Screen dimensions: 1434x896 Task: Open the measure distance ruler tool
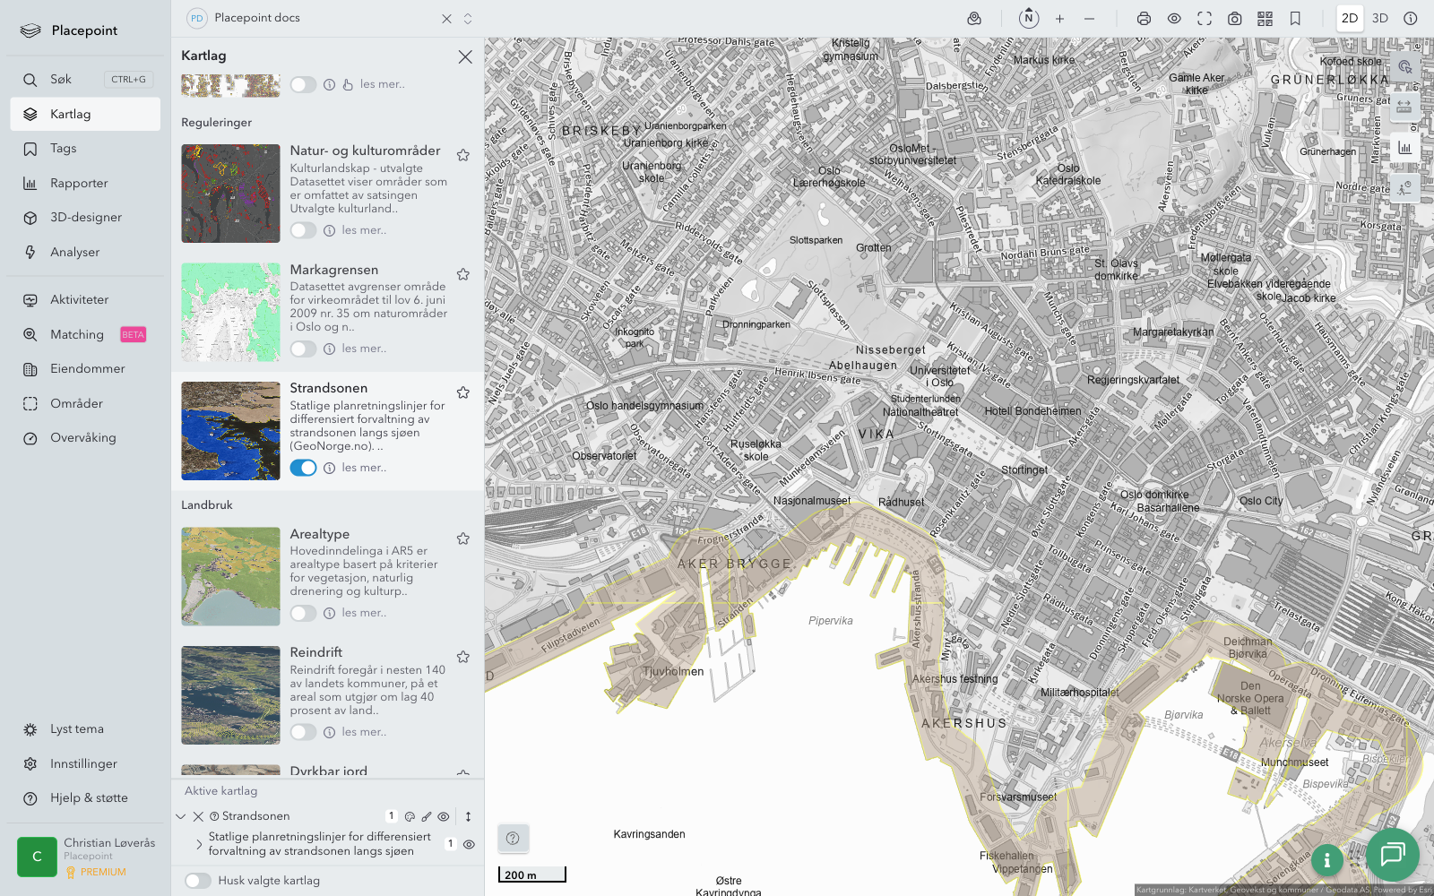tap(1404, 107)
